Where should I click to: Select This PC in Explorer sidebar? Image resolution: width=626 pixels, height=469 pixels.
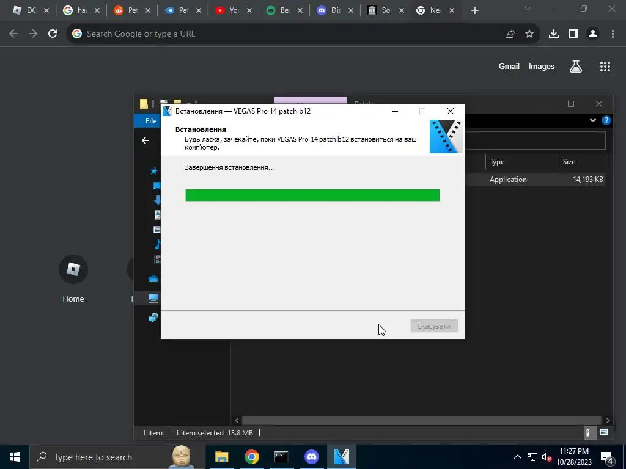click(153, 298)
